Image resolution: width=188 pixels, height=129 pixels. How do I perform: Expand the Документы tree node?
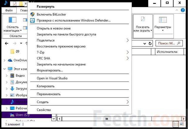click(6, 82)
